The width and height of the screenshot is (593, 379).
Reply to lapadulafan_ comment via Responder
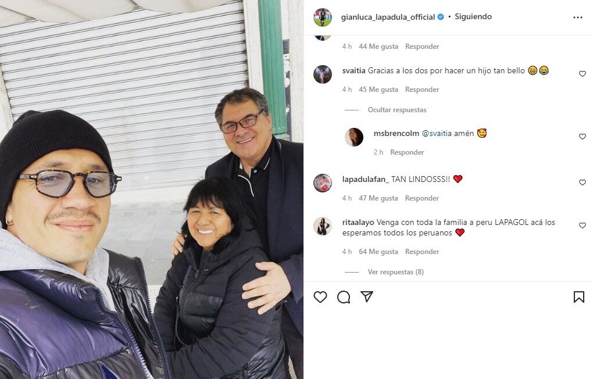(422, 198)
